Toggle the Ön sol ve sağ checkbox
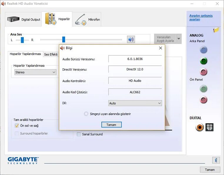The image size is (224, 175). (17, 126)
